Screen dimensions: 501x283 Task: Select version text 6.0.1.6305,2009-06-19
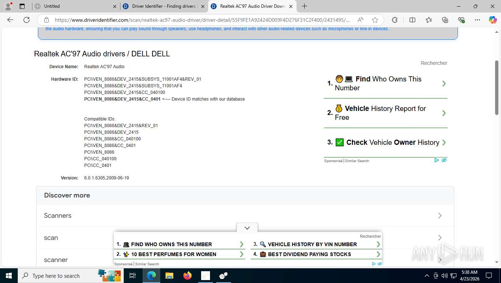tap(106, 178)
